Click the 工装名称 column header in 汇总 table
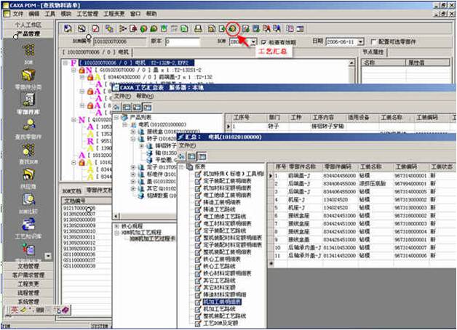Viewport: 457px width, 330px height. point(375,166)
